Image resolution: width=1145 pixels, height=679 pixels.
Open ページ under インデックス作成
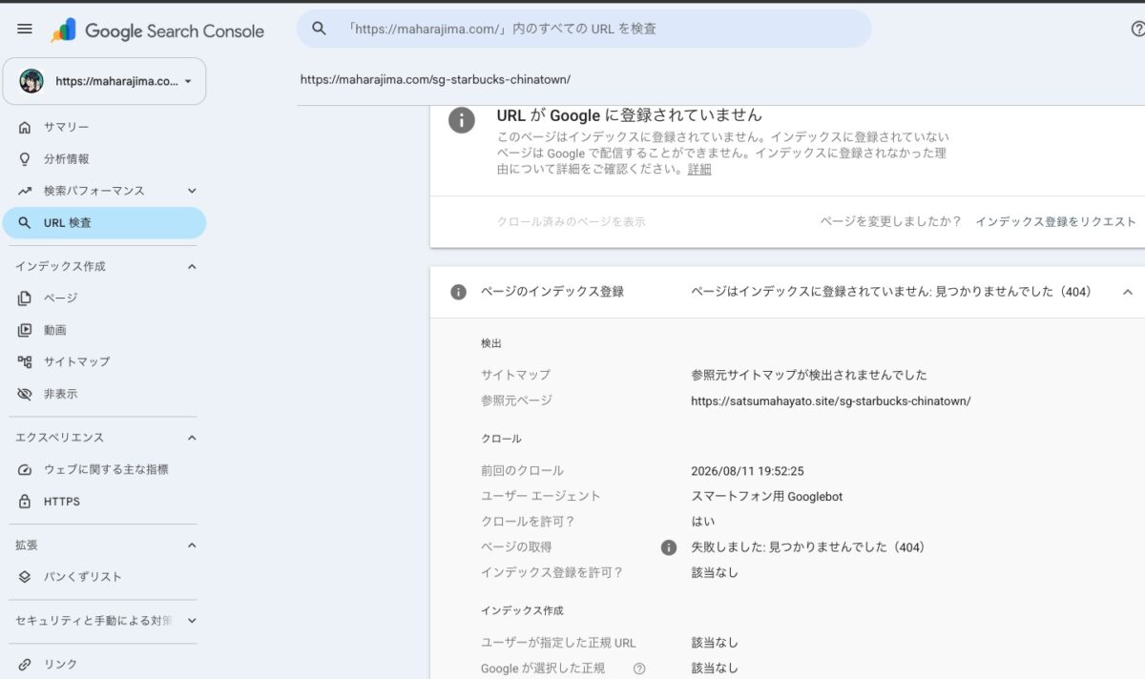[x=103, y=298]
